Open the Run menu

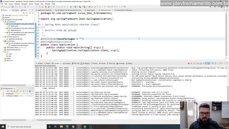(42, 4)
